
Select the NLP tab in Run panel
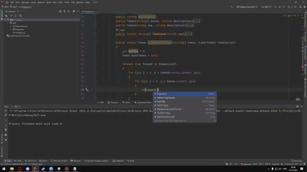tap(16, 107)
